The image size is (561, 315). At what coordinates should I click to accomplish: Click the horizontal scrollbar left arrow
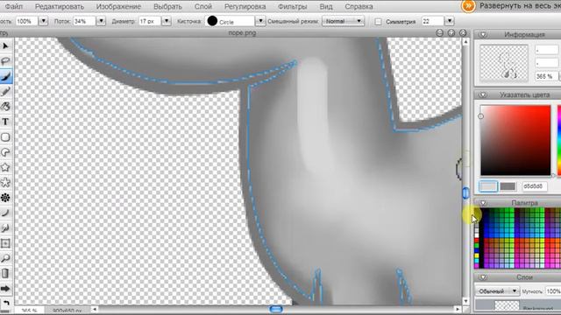(x=95, y=309)
